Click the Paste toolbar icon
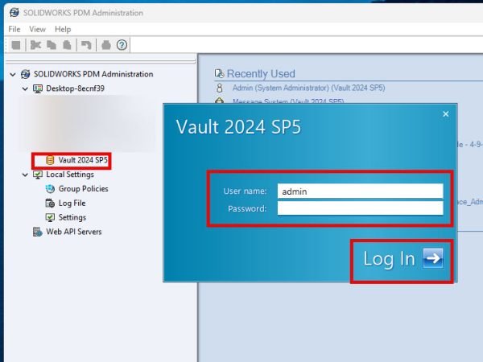The height and width of the screenshot is (362, 483). [x=67, y=45]
